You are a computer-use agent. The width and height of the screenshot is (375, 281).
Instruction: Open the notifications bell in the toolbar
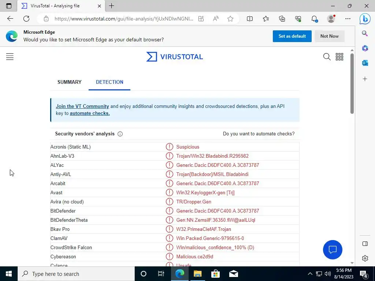[314, 19]
